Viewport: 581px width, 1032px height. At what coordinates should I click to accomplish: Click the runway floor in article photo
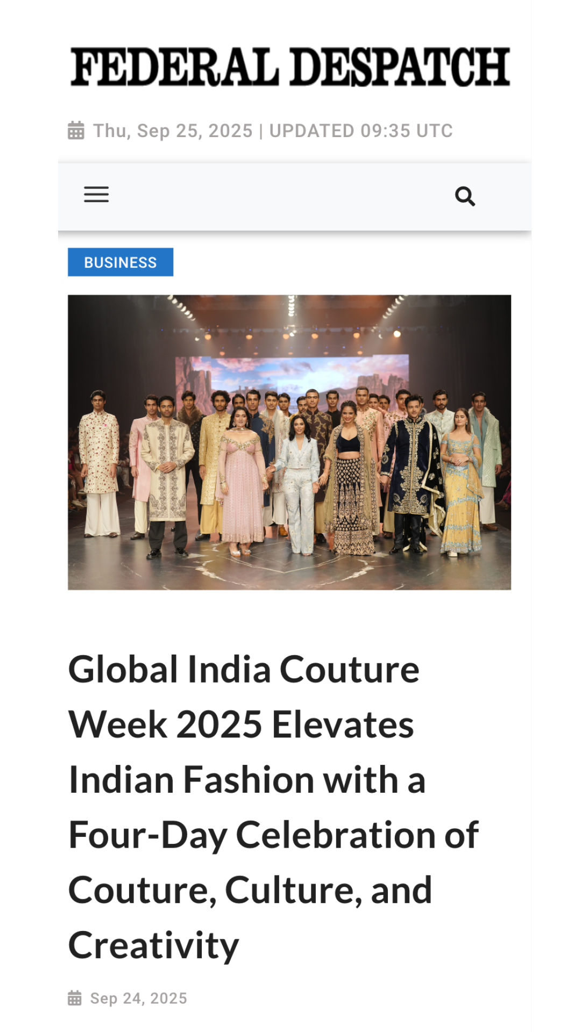tap(289, 570)
